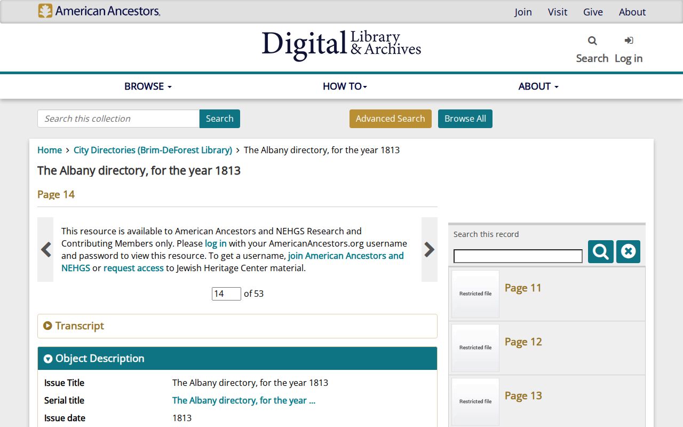683x427 pixels.
Task: Click the 'request access' link
Action: pyautogui.click(x=133, y=268)
